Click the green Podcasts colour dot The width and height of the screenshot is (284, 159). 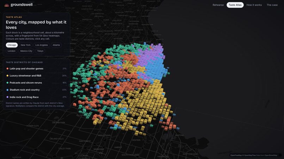click(x=7, y=82)
